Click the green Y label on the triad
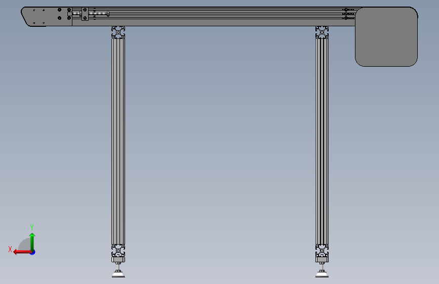This screenshot has height=284, width=439. tap(32, 227)
